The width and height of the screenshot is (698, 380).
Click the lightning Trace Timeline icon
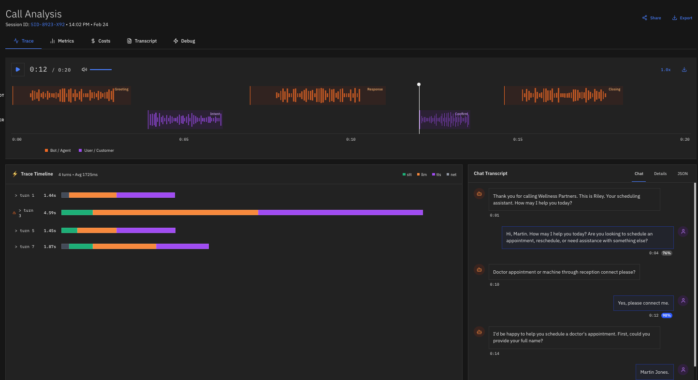tap(15, 174)
